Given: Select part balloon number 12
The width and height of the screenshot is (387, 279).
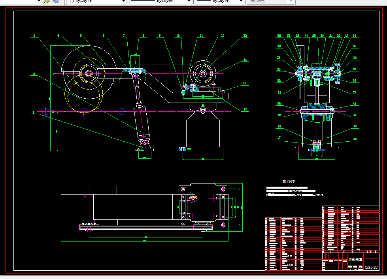Looking at the screenshot, I should click(x=223, y=36).
